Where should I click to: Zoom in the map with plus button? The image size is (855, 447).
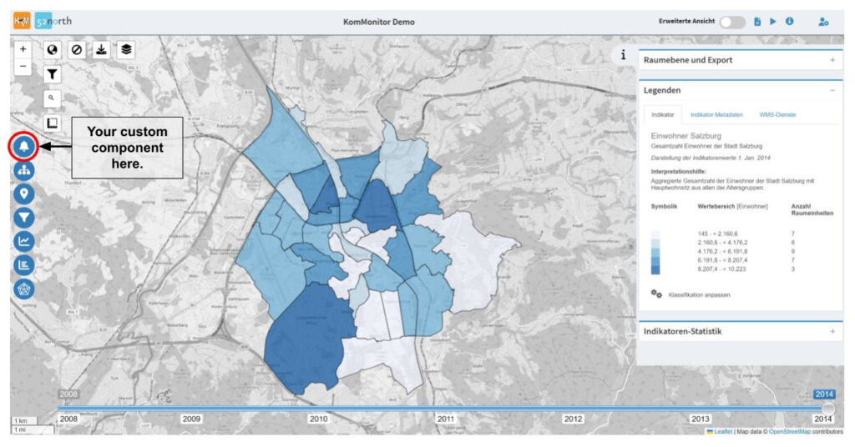23,49
